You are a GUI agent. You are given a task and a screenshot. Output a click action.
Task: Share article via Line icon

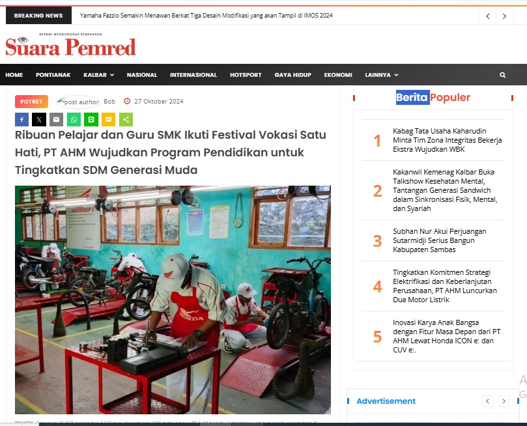(x=91, y=120)
